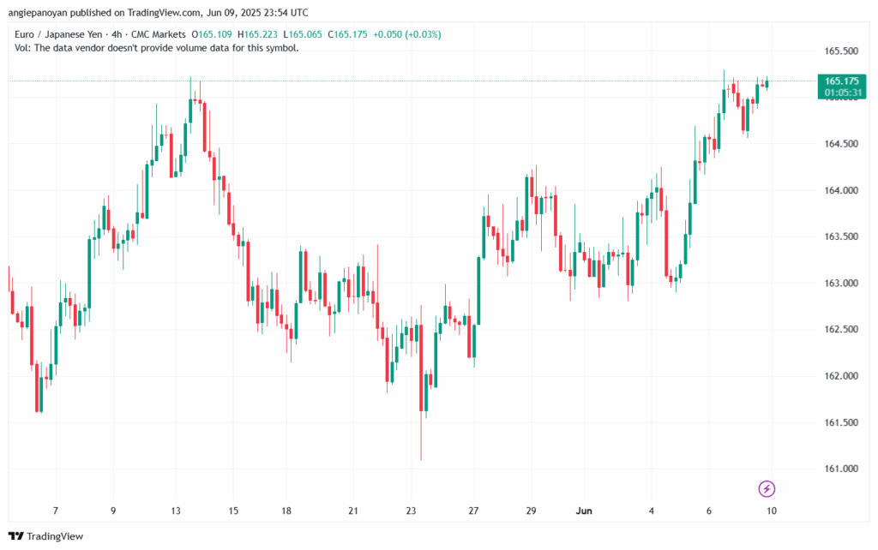Click the low value L165.065

point(303,34)
